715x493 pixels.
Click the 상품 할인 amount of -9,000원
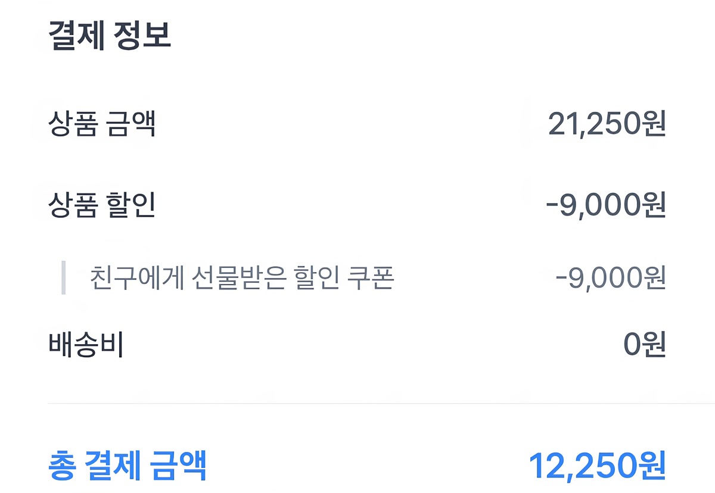[x=605, y=205]
